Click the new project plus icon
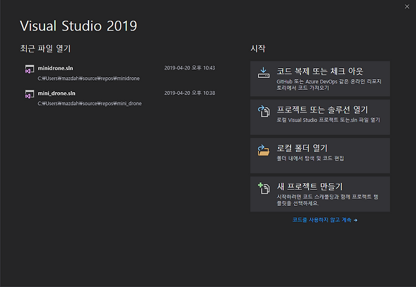Image resolution: width=416 pixels, height=287 pixels. click(x=263, y=188)
